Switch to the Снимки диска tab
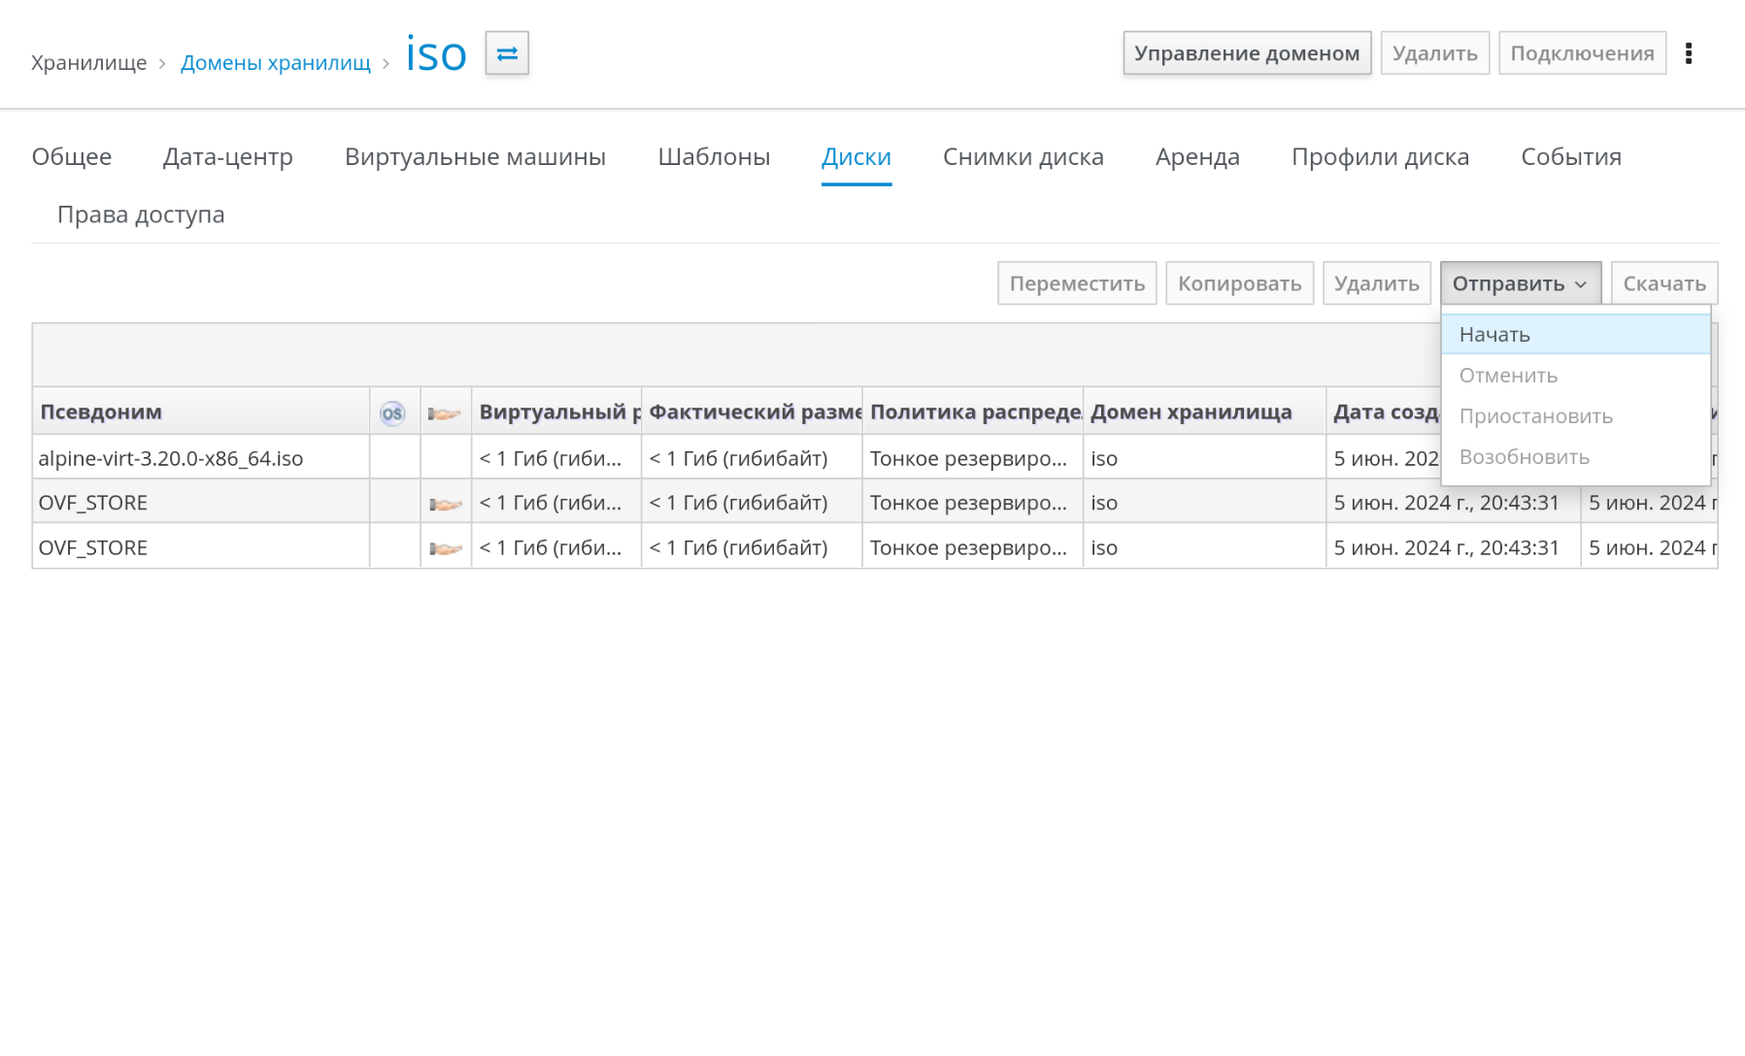1745x1056 pixels. click(1023, 157)
